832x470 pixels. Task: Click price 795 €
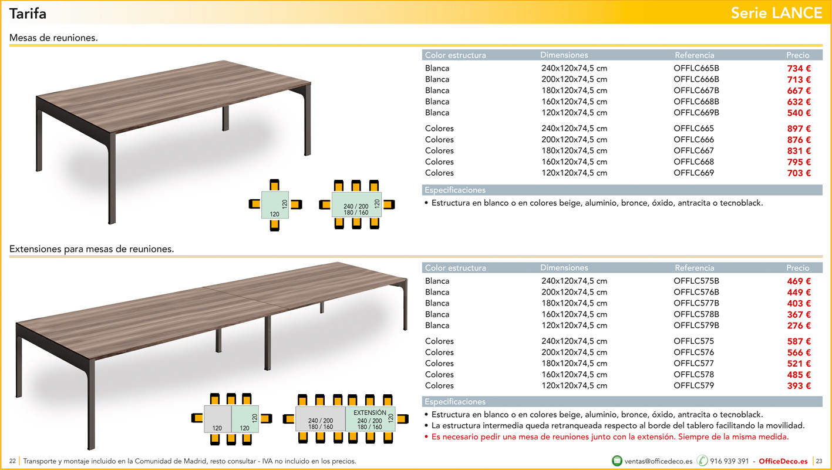(x=799, y=162)
